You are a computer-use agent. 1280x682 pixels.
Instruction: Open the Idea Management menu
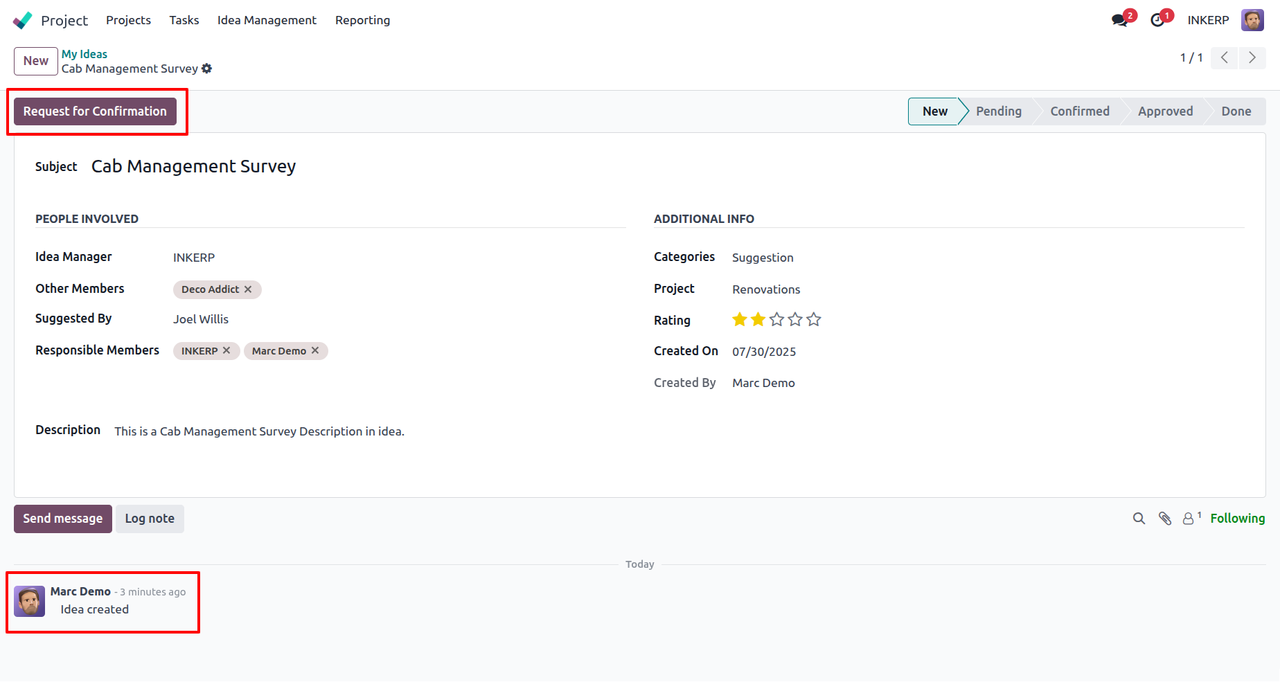click(267, 20)
